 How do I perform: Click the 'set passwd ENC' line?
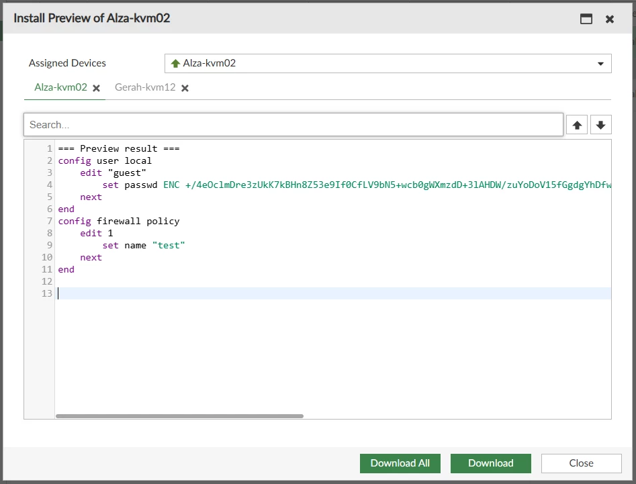pos(357,185)
